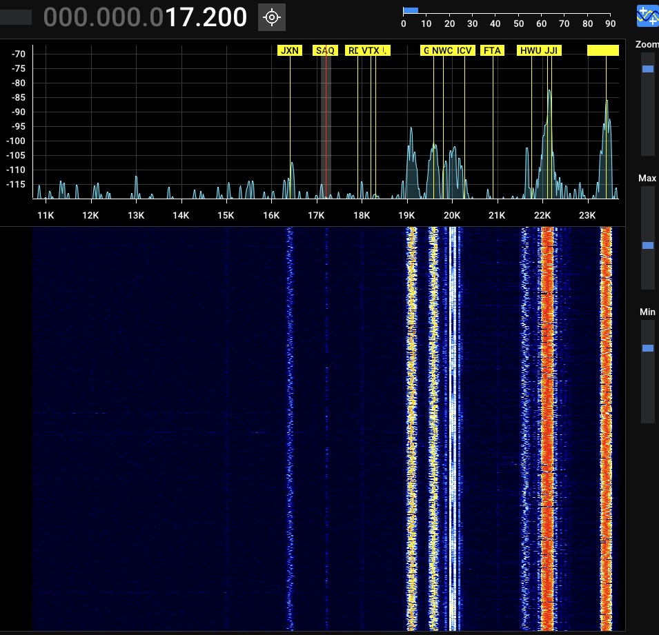Select the NWC bookmark label
The image size is (659, 635).
442,50
